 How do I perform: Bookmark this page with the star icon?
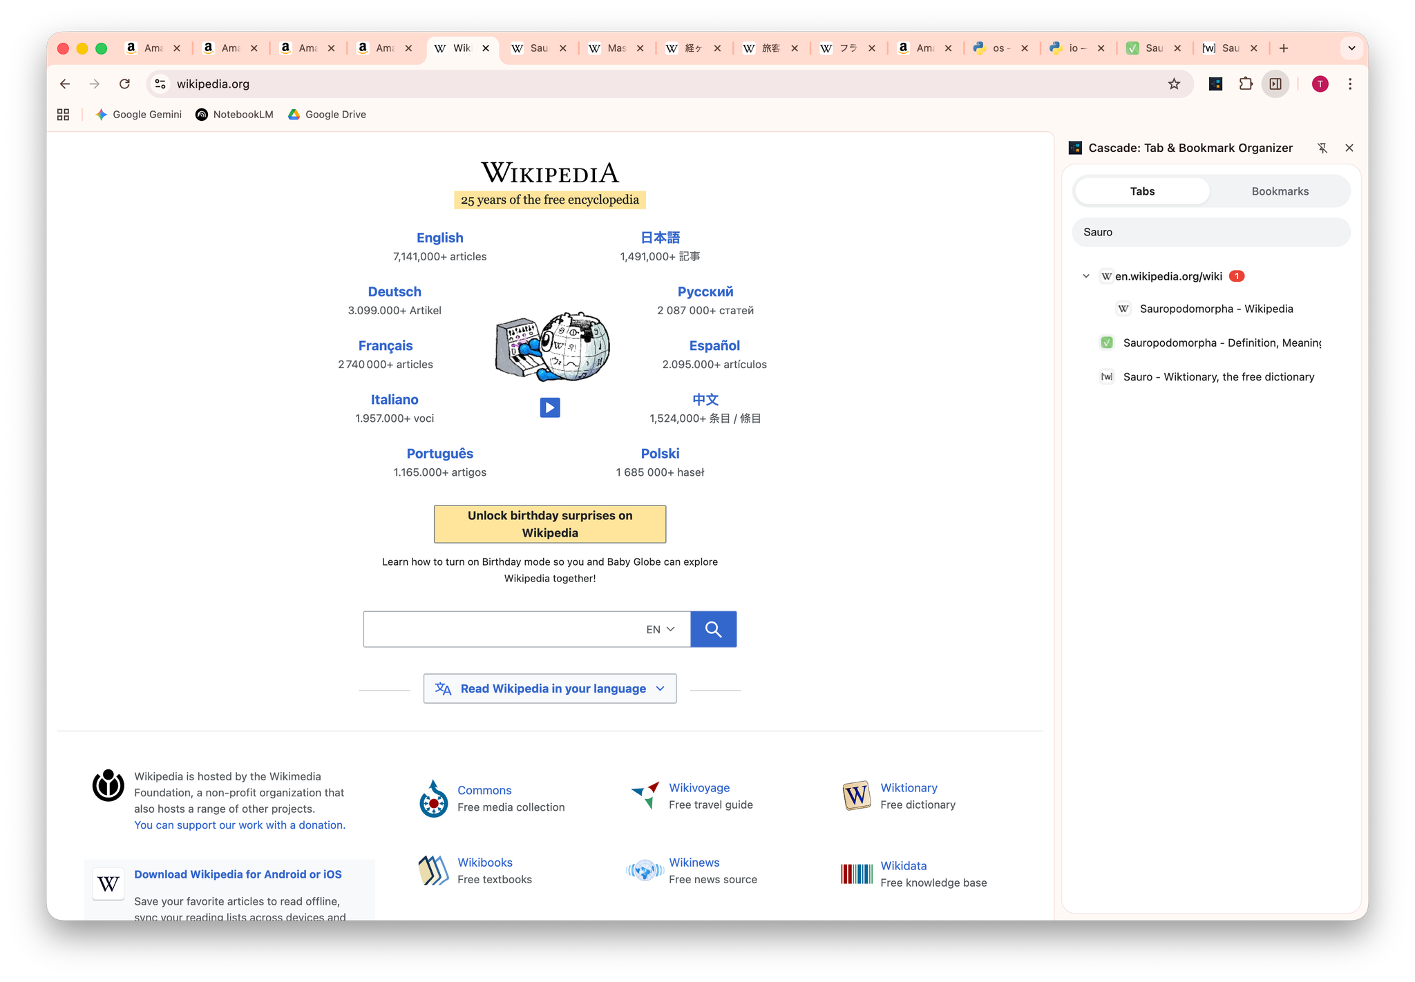click(x=1174, y=84)
